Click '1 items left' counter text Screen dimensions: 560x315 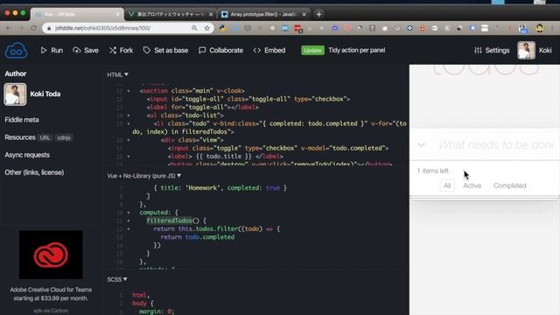(x=432, y=171)
